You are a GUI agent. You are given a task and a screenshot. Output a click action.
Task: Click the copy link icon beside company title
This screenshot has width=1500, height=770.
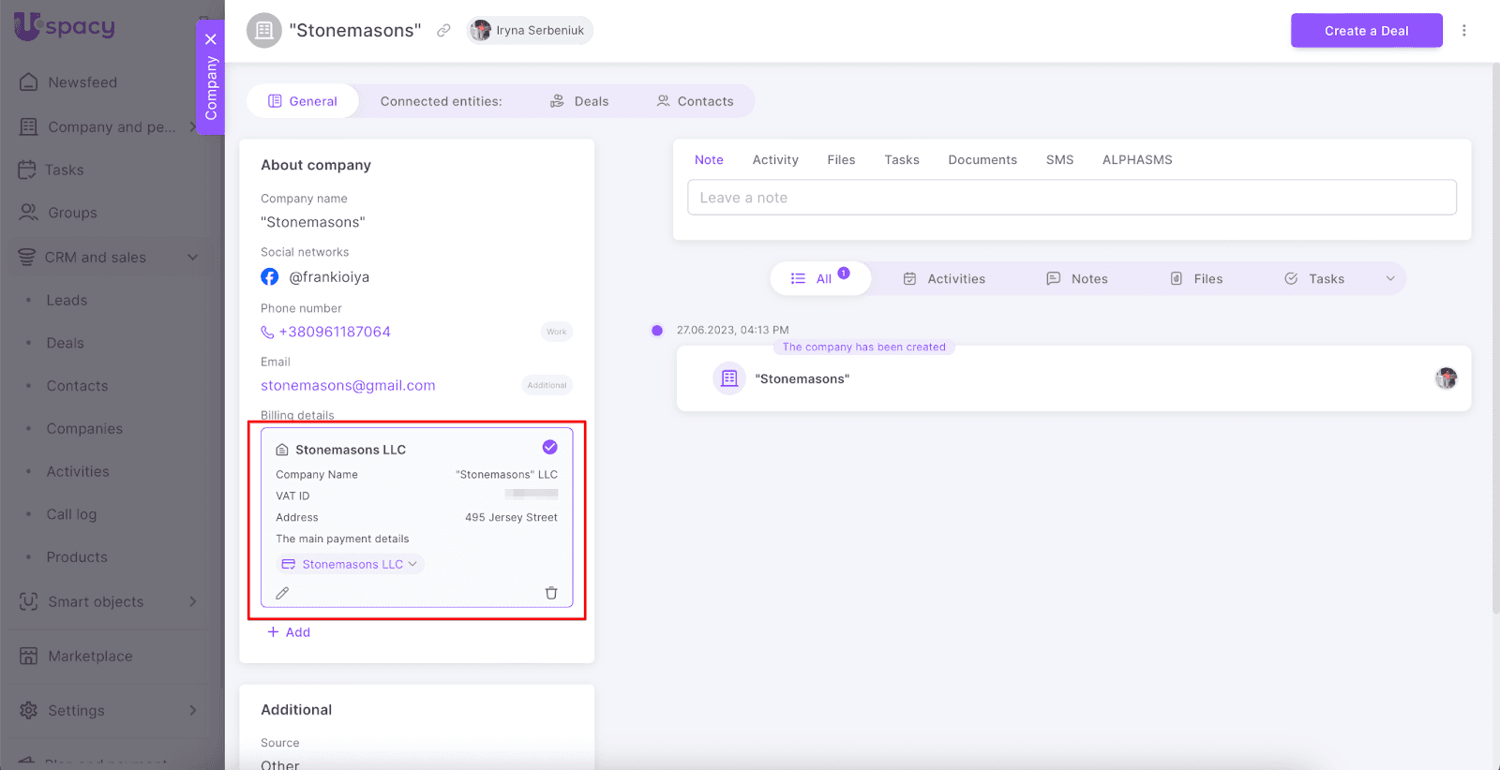pos(443,31)
